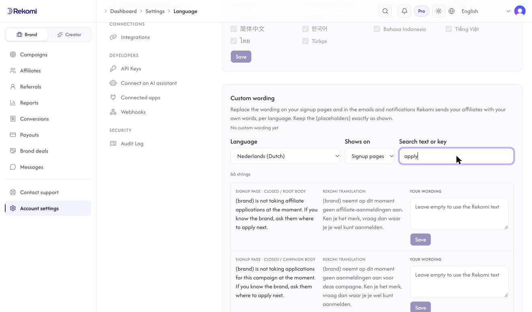Click the Messages bubble icon
Screen dimensions: 532x312
coord(13,167)
